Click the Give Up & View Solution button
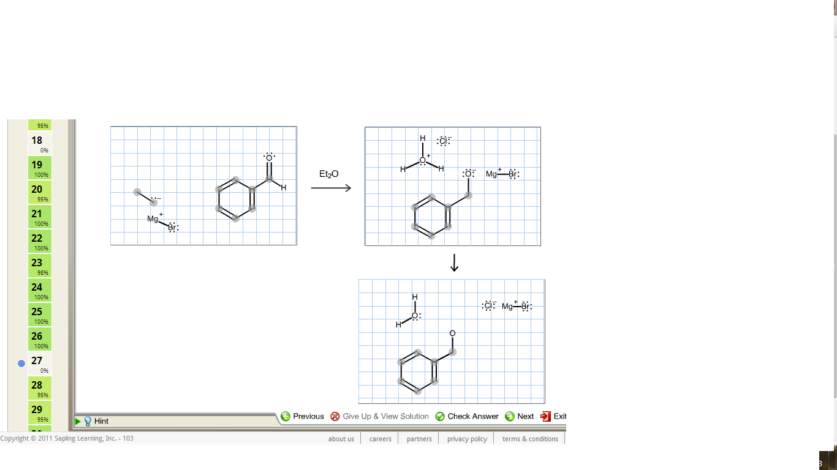 pos(385,416)
